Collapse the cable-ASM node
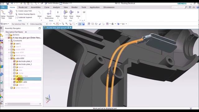The width and height of the screenshot is (199, 112). [x=9, y=58]
